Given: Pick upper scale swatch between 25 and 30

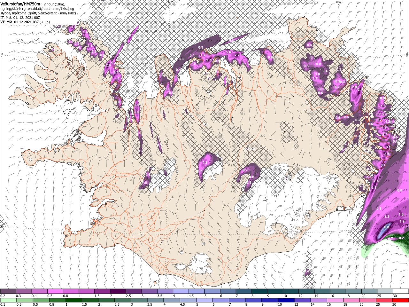Looking at the screenshot, I should pyautogui.click(x=386, y=291).
